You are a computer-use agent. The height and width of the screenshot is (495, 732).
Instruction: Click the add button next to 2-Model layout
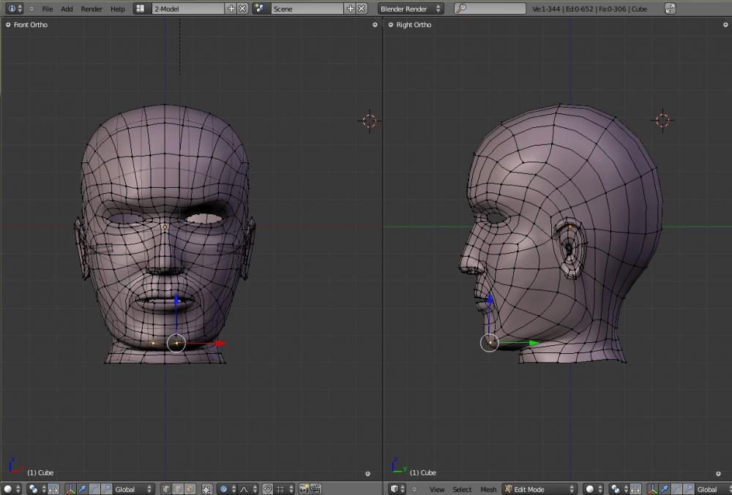coord(231,9)
